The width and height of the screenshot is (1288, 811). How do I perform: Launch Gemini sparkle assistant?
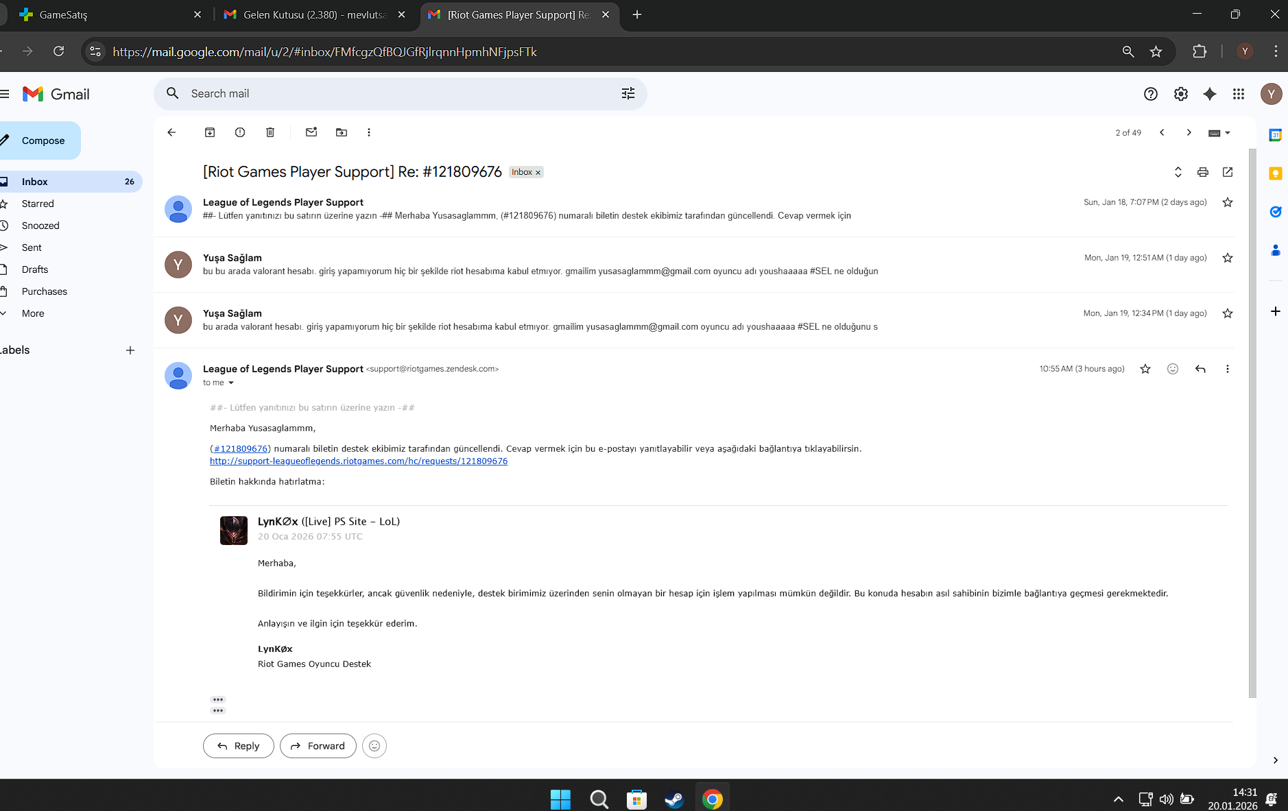(1210, 94)
